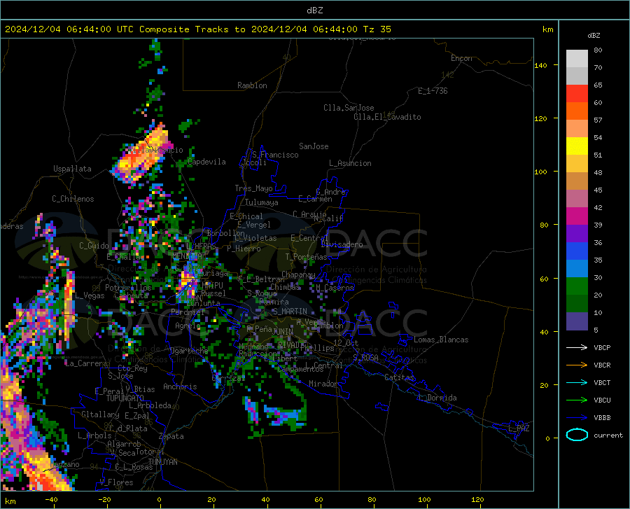Viewport: 630px width, 509px height.
Task: Click the 'current' legend label
Action: 608,435
